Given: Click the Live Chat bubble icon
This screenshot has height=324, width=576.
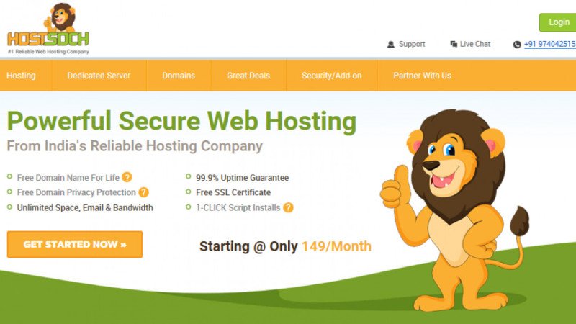Looking at the screenshot, I should click(454, 44).
